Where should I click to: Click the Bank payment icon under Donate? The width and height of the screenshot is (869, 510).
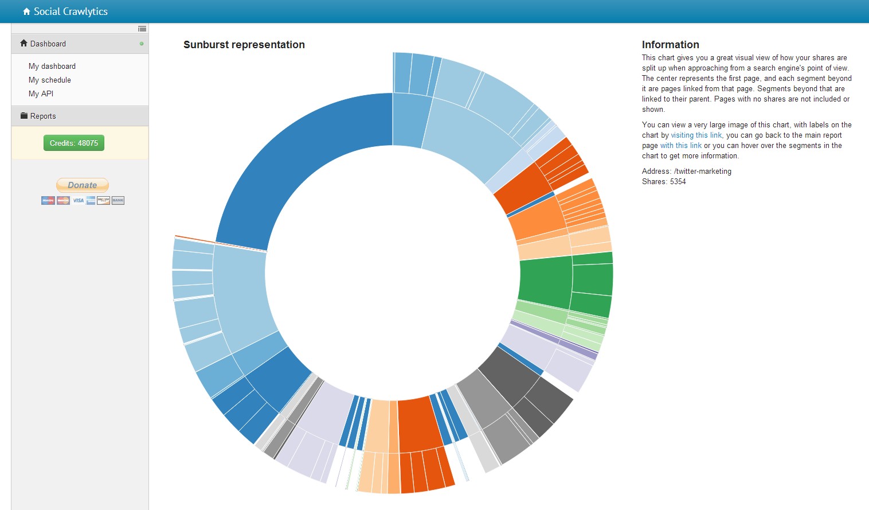pyautogui.click(x=118, y=200)
